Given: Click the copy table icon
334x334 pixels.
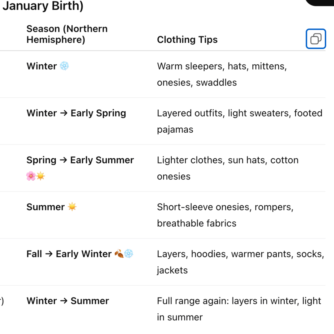Looking at the screenshot, I should tap(316, 39).
